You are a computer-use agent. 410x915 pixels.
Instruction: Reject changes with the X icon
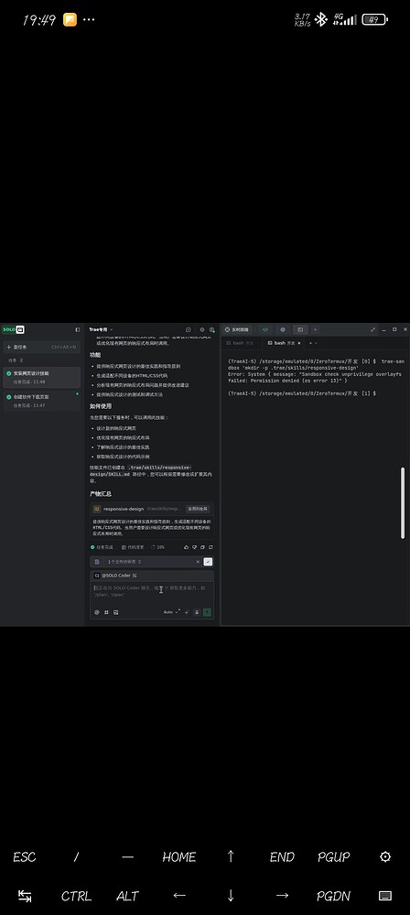coord(198,562)
